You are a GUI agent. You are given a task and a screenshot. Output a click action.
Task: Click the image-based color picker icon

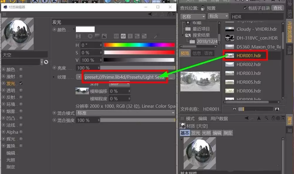[x=104, y=36]
